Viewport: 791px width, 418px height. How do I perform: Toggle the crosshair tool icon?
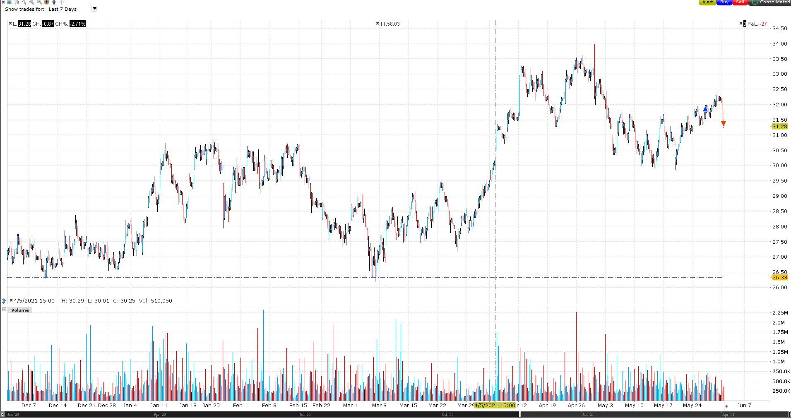tap(46, 2)
